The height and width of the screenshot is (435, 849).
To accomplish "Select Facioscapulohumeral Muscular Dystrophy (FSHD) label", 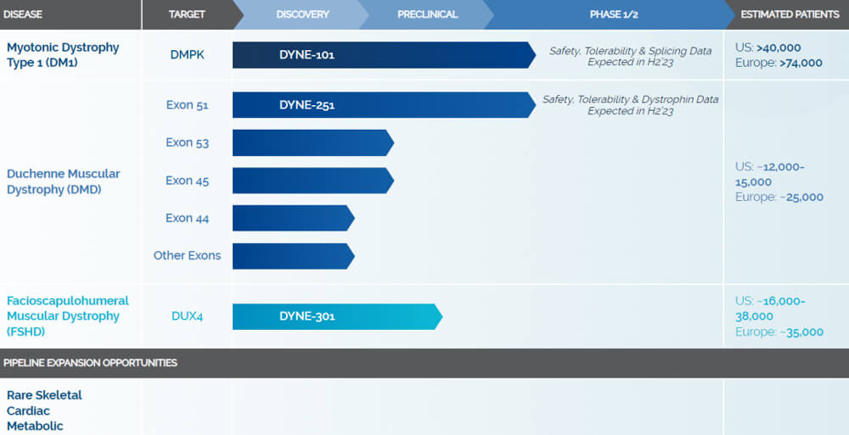I will pos(68,316).
